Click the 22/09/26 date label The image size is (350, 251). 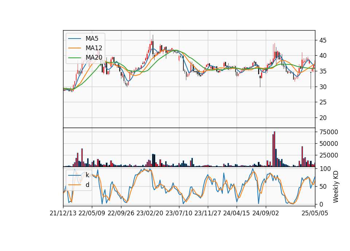pyautogui.click(x=121, y=213)
